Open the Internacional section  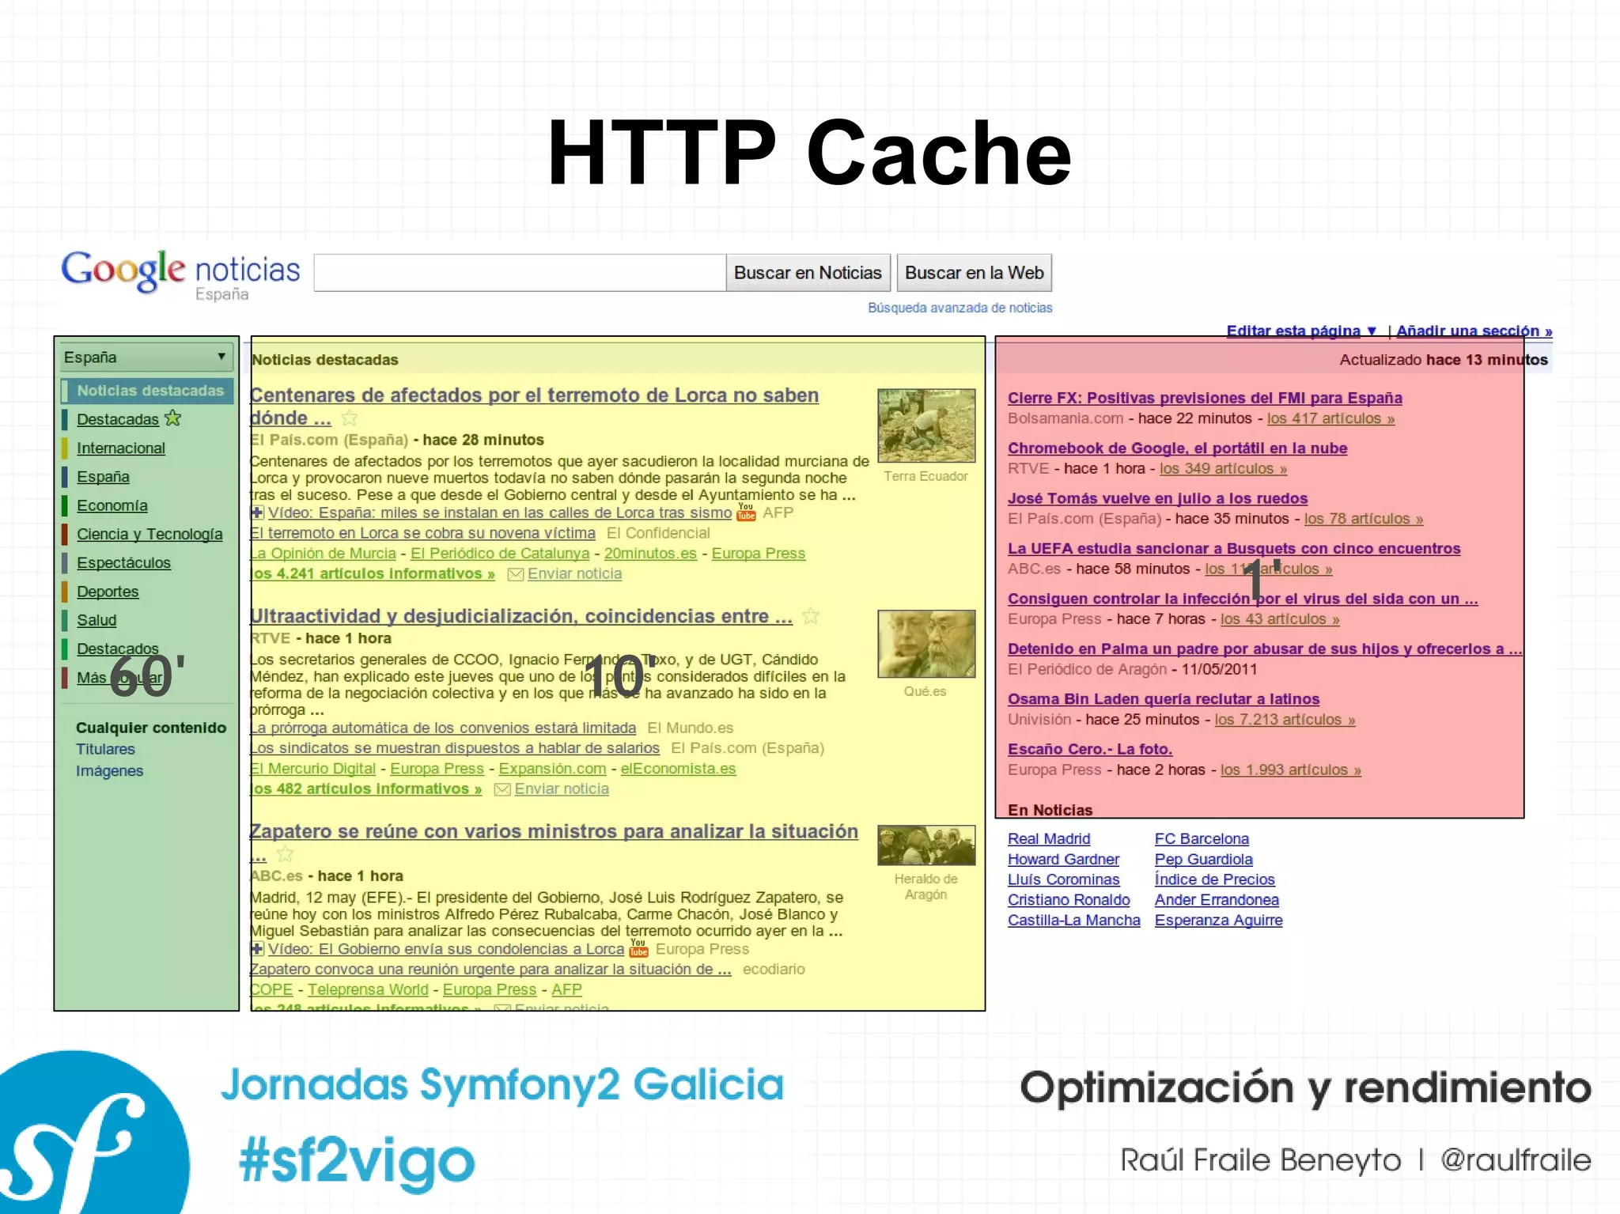pyautogui.click(x=121, y=448)
